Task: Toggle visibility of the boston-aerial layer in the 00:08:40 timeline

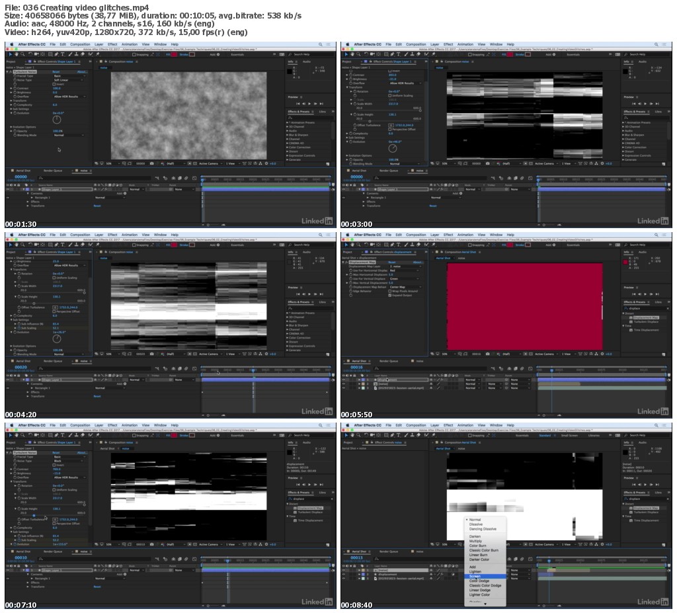Action: pyautogui.click(x=344, y=579)
